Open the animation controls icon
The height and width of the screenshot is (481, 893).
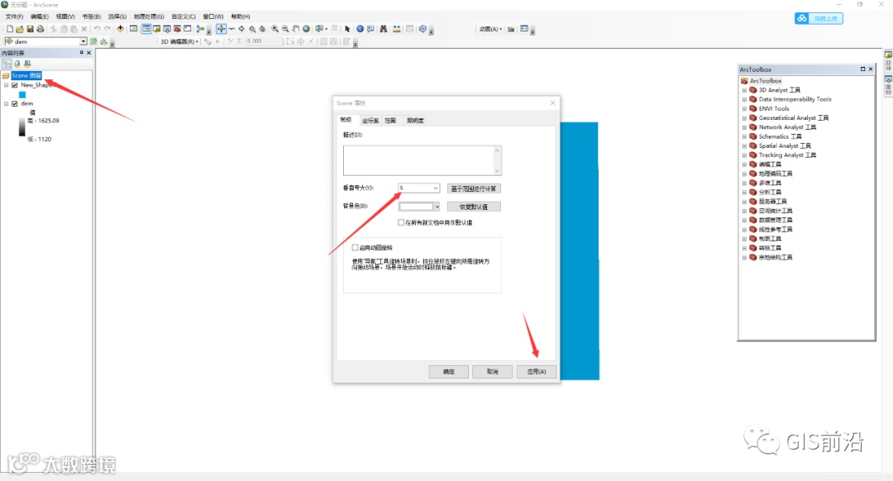pos(524,28)
